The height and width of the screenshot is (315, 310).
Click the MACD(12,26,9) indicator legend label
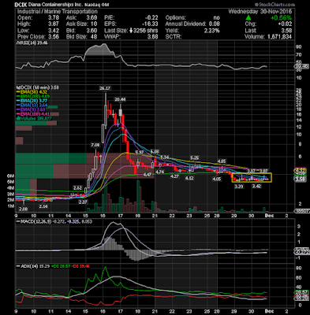tap(32, 221)
